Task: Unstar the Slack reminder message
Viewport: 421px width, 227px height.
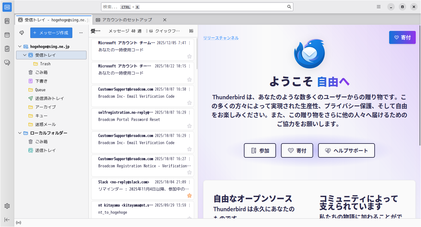Action: 189,195
